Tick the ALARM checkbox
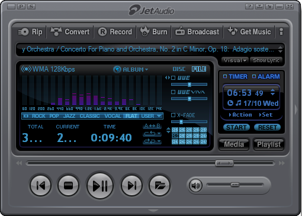Viewport: 302px width, 216px height. pyautogui.click(x=254, y=76)
